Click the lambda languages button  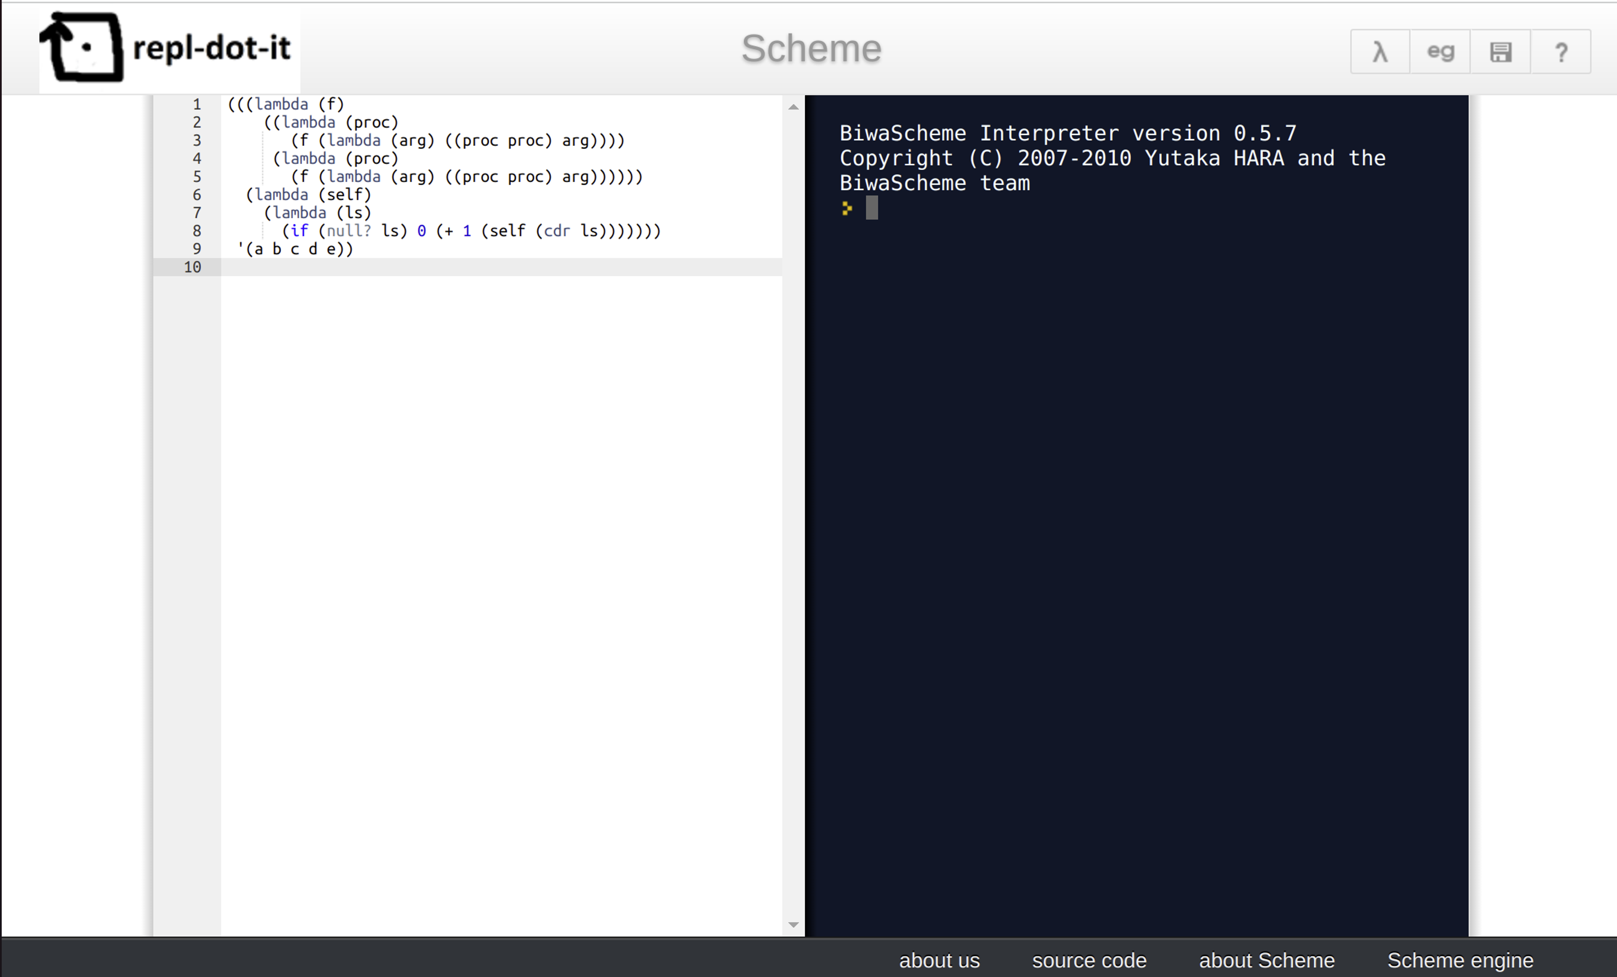click(x=1380, y=51)
